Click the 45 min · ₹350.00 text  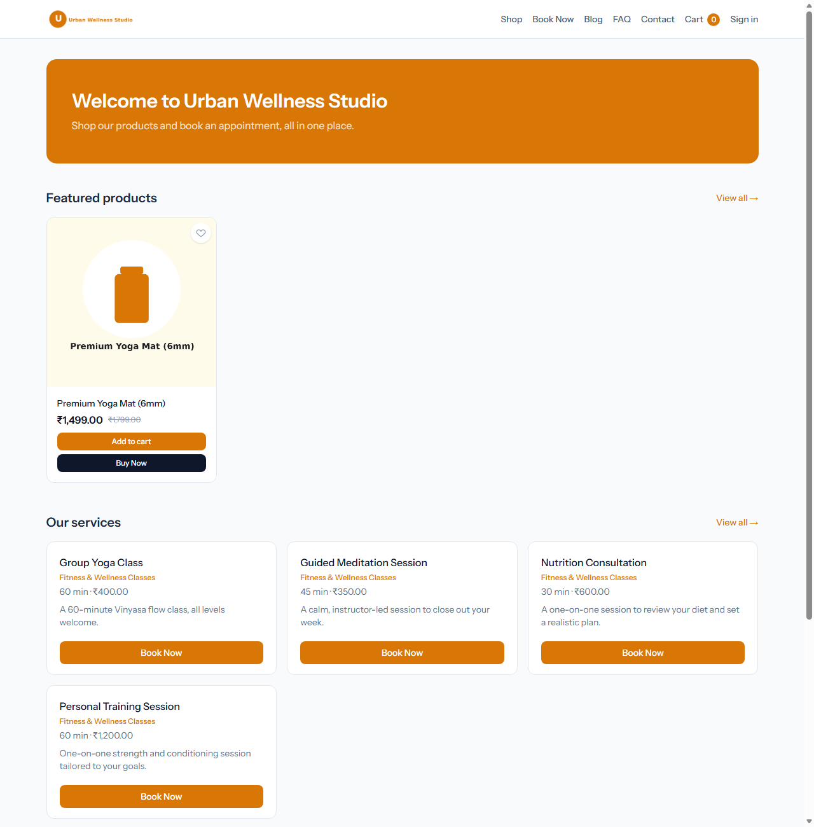point(334,592)
